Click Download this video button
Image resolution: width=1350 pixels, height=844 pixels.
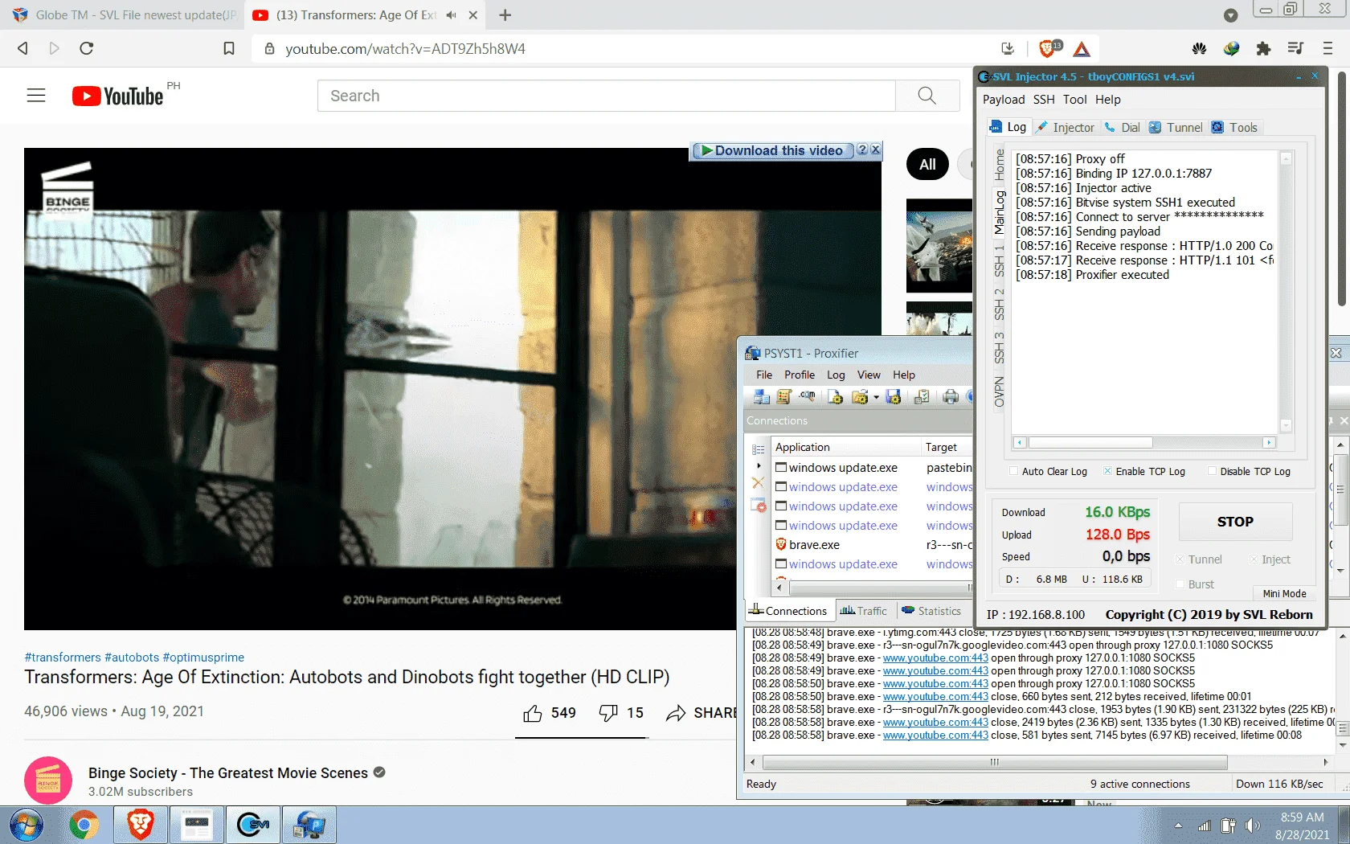[x=771, y=150]
